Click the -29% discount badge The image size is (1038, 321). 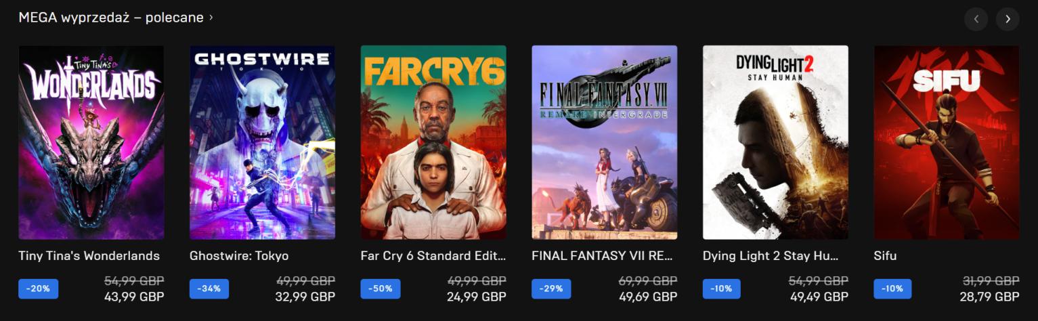coord(552,288)
